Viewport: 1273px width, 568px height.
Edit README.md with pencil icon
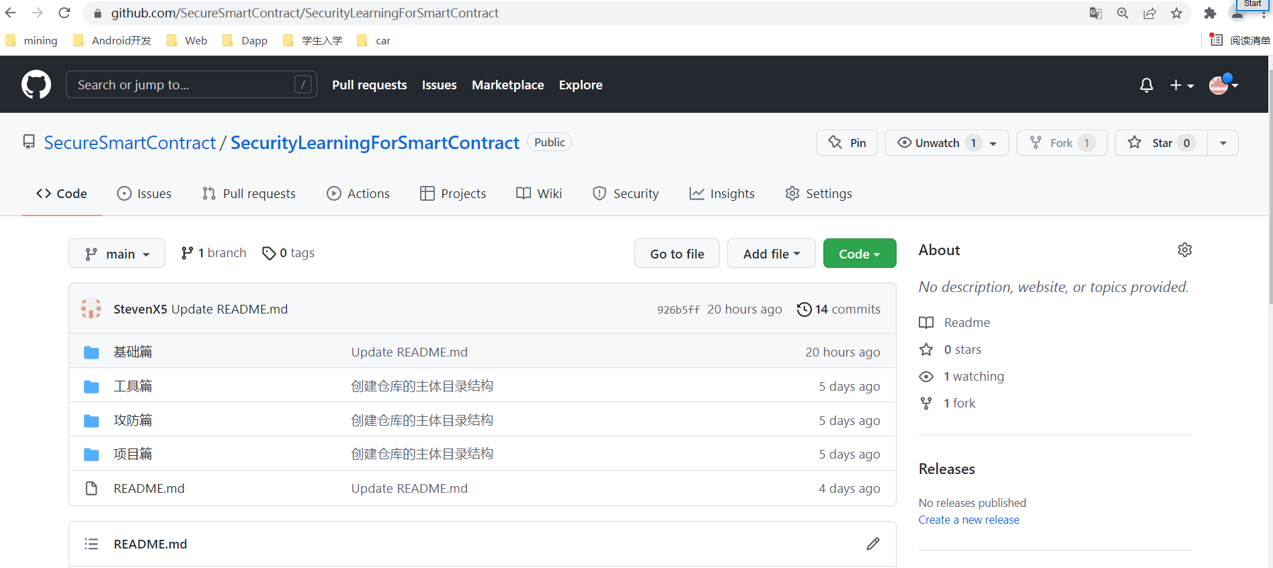(x=873, y=544)
